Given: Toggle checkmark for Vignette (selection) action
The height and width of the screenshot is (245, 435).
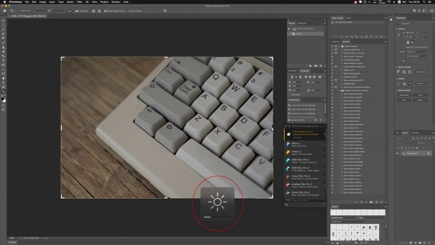Looking at the screenshot, I should [333, 50].
